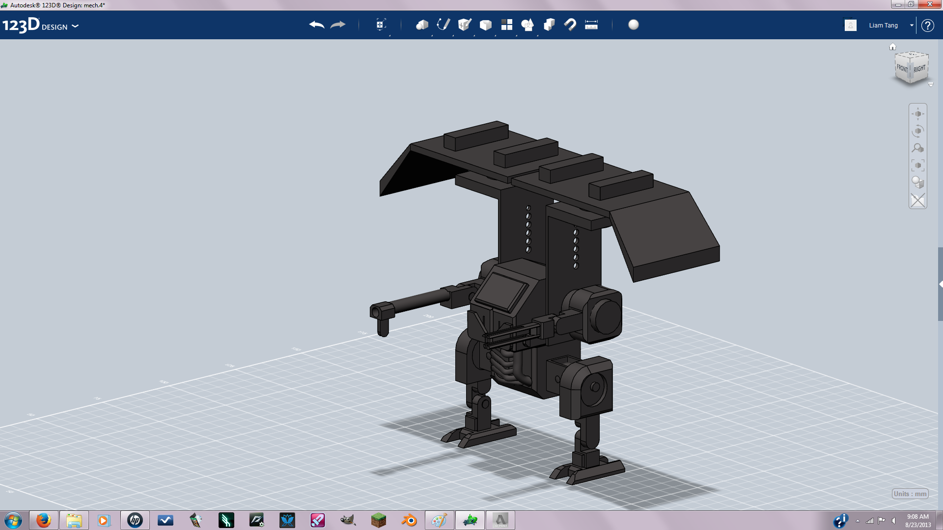Activate the Snap magnet tool
Screen dimensions: 943x530
(x=570, y=25)
